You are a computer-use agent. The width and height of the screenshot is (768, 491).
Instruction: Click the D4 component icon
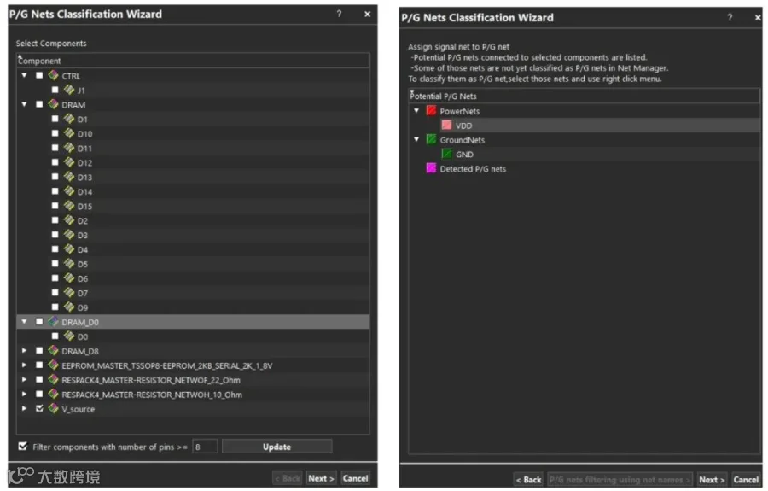tap(69, 249)
